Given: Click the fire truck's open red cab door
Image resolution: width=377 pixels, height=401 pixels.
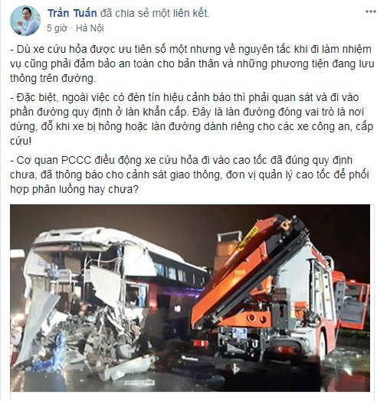Looking at the screenshot, I should pyautogui.click(x=355, y=305).
